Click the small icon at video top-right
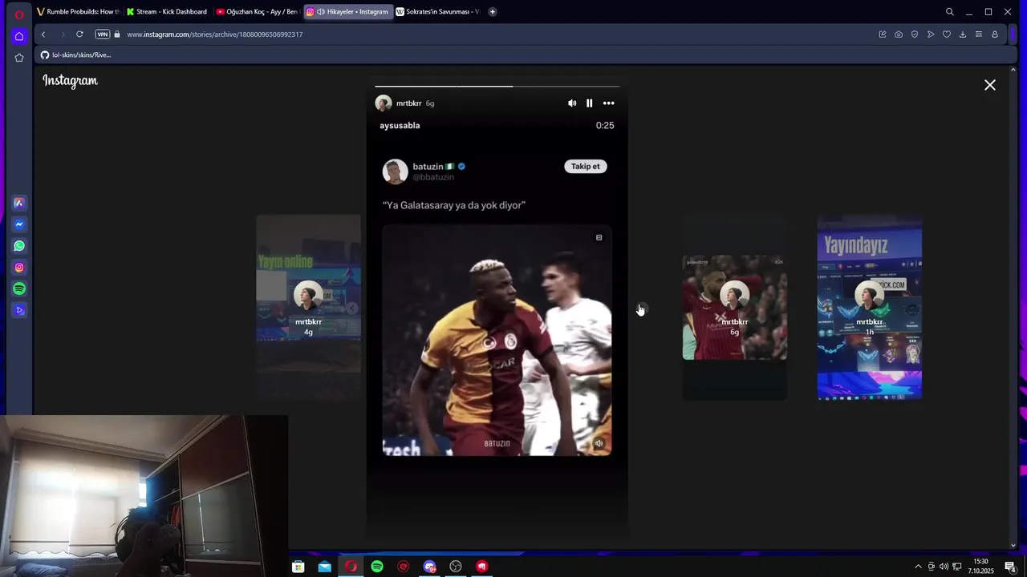The width and height of the screenshot is (1027, 577). click(599, 237)
